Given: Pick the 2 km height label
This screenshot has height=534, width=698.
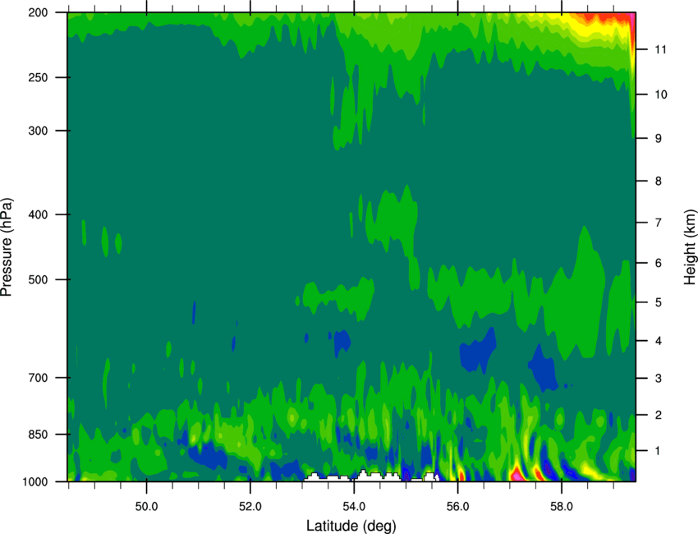Looking at the screenshot, I should (x=659, y=415).
